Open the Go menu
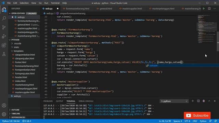Viewport: 219px width, 123px height. 40,3
